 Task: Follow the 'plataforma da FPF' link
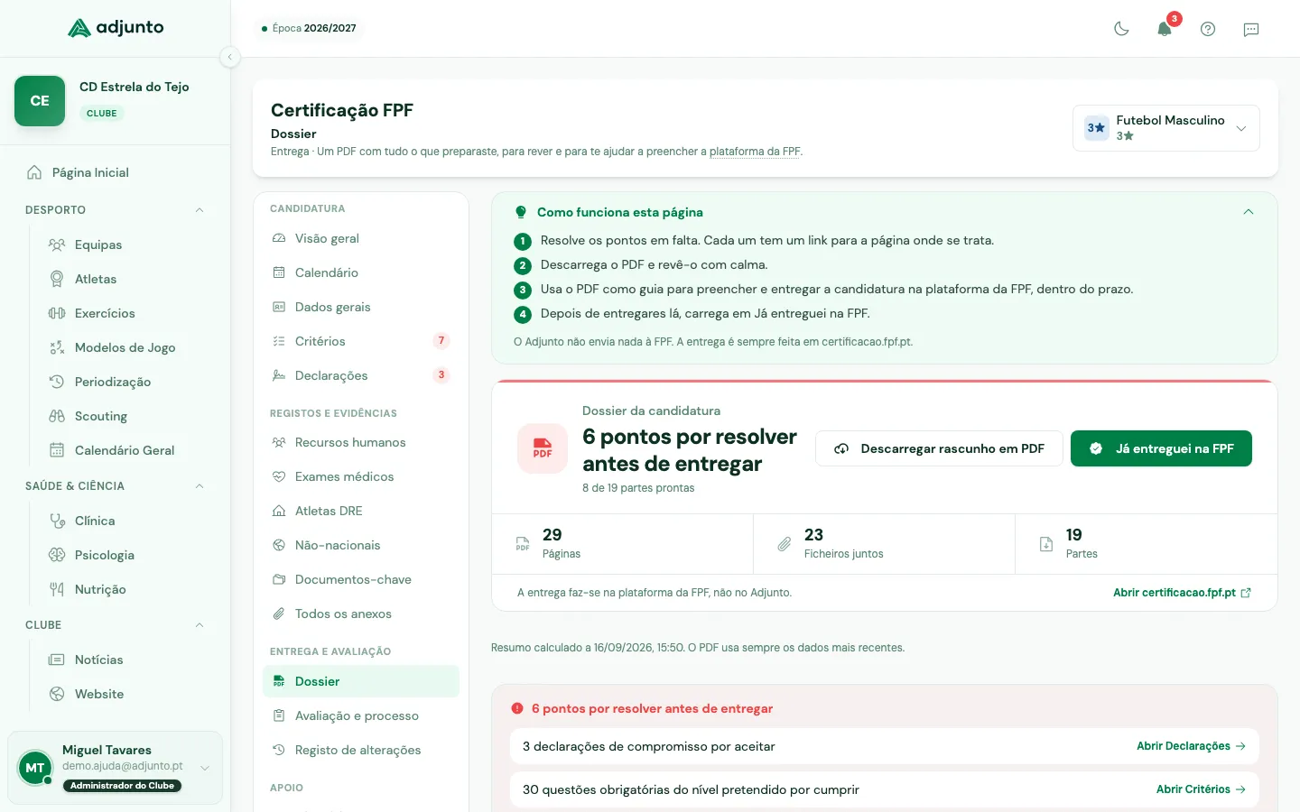(x=755, y=152)
